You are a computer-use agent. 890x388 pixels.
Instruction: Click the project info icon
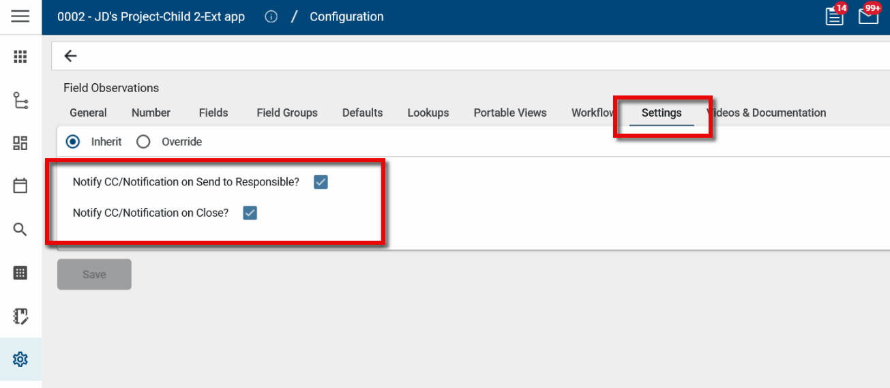click(271, 17)
